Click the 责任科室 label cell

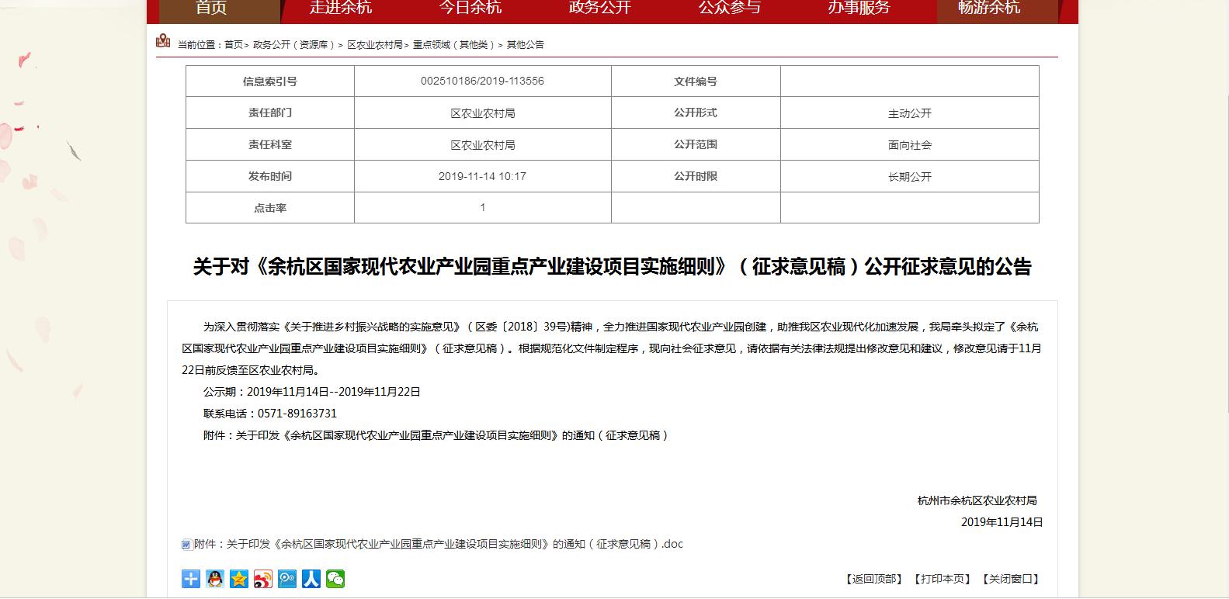pos(270,144)
